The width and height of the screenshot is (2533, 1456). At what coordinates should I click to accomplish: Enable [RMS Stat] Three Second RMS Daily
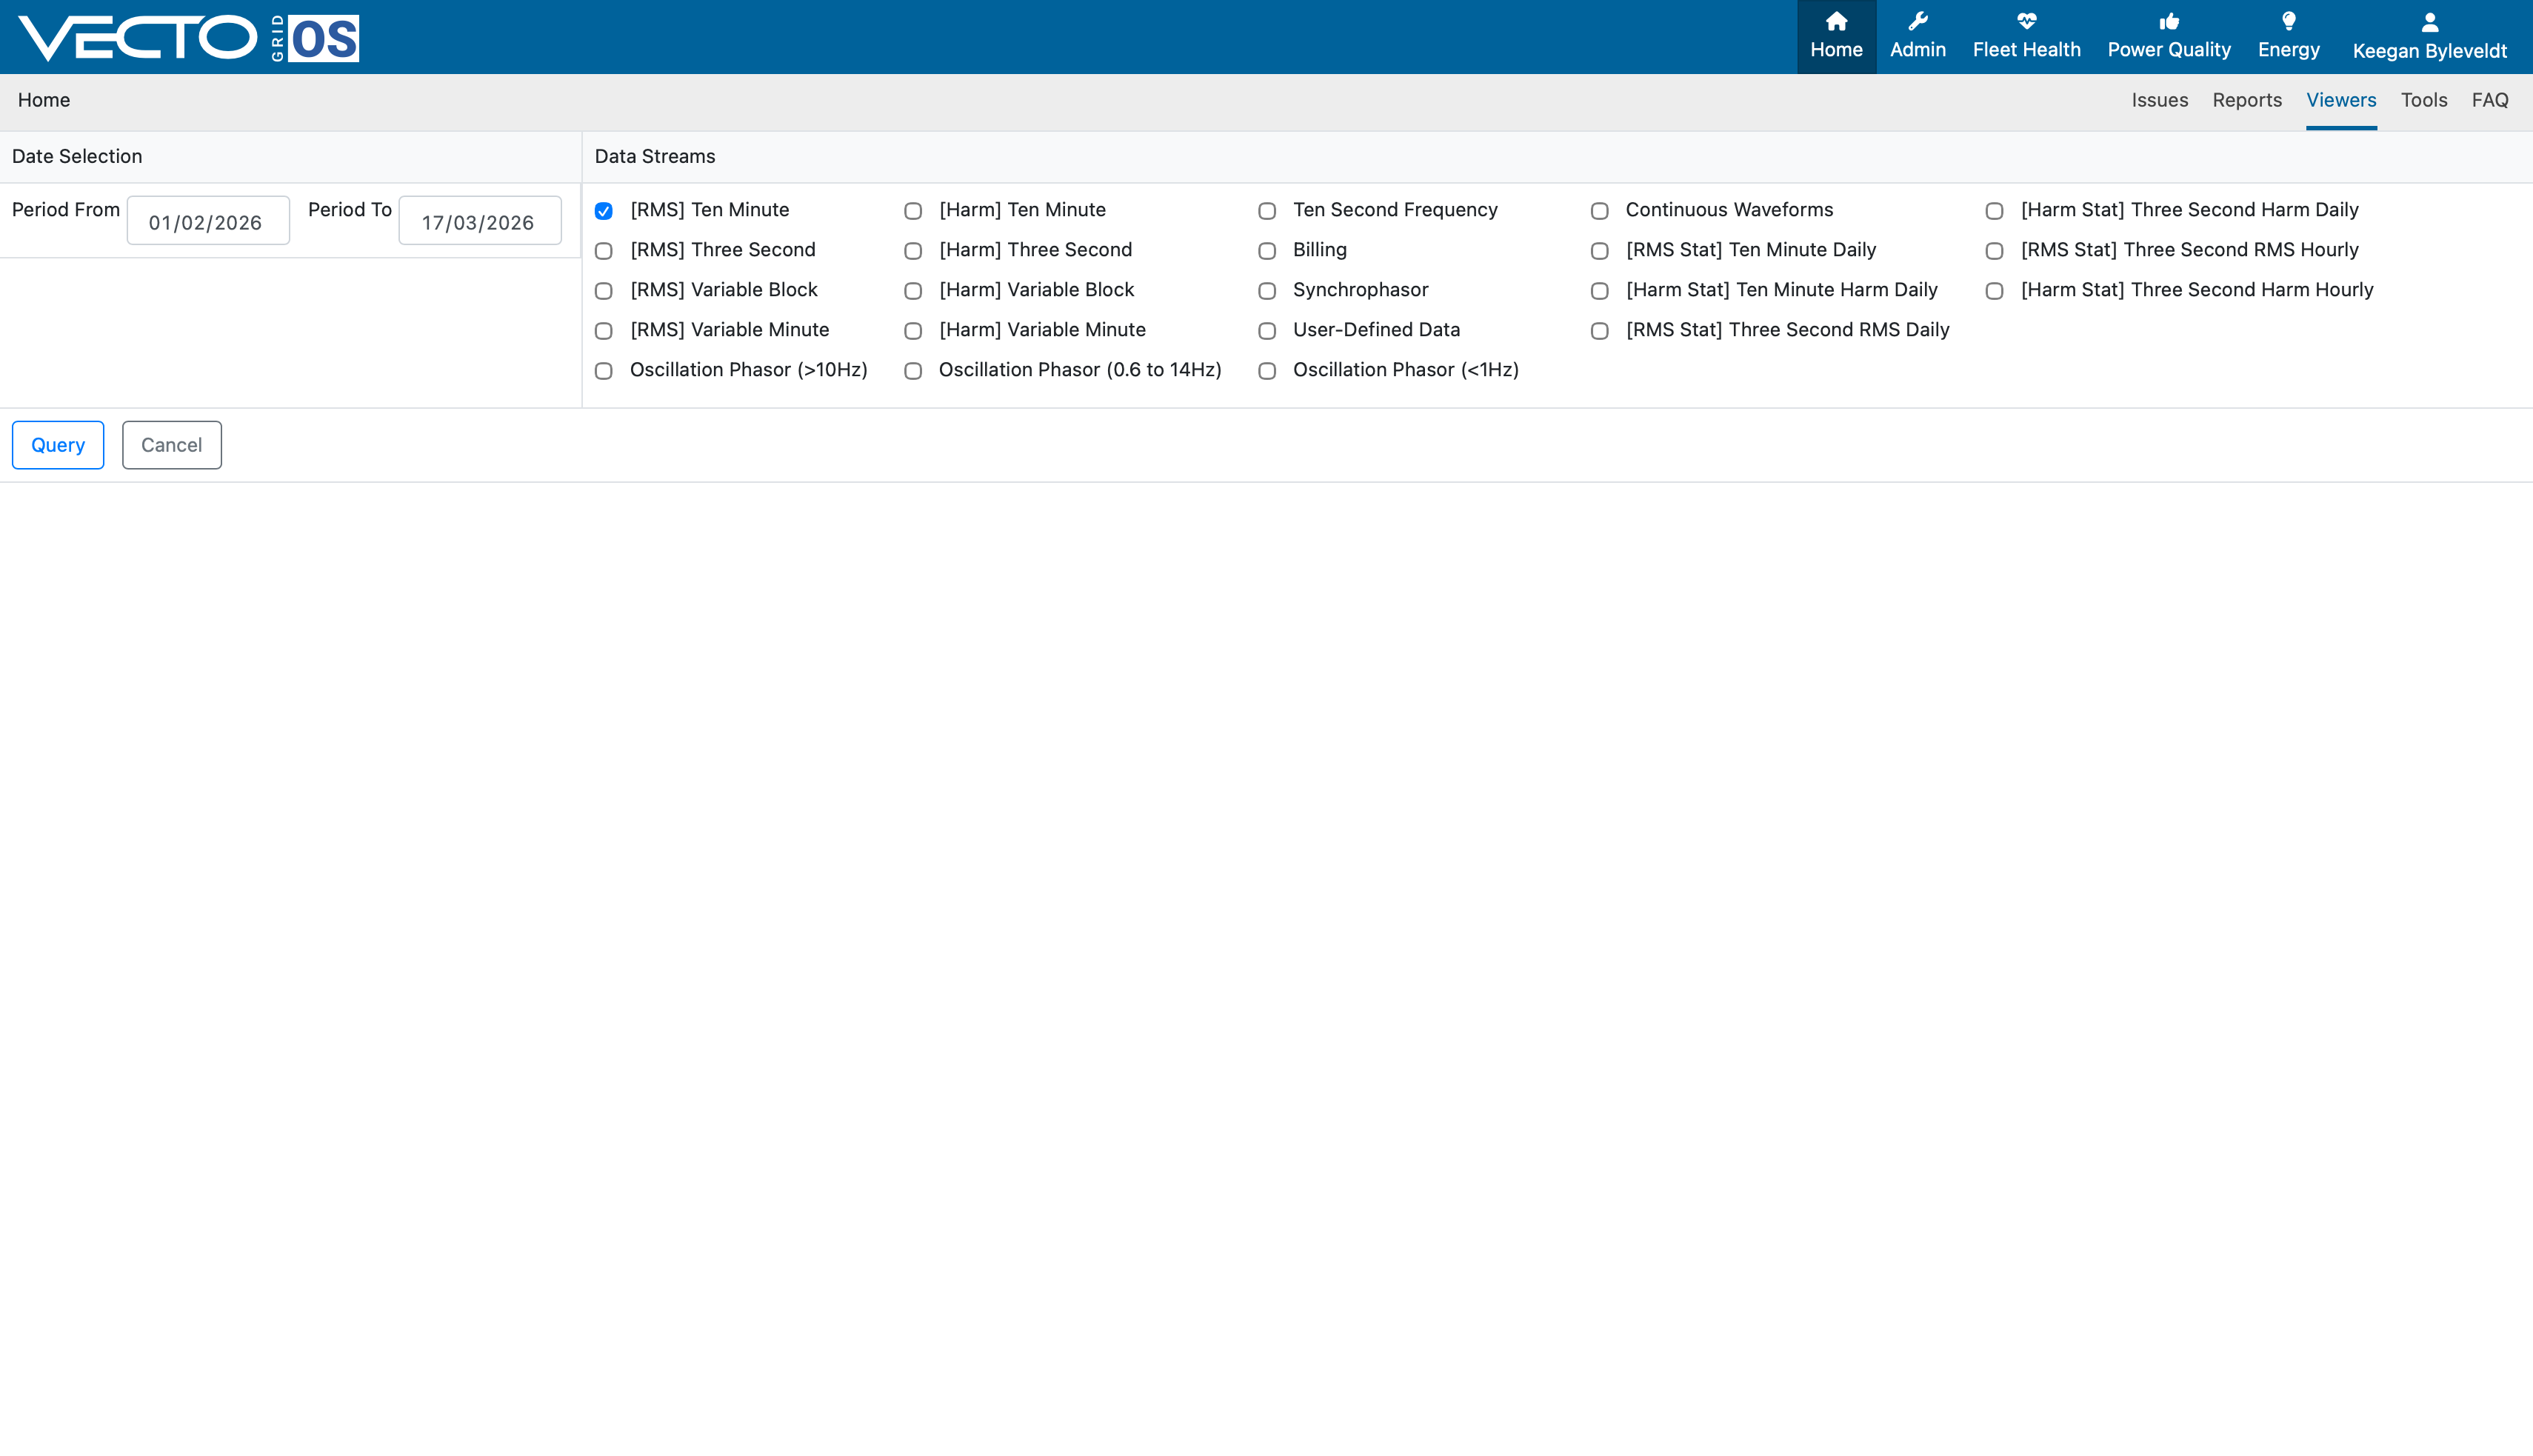click(x=1599, y=331)
